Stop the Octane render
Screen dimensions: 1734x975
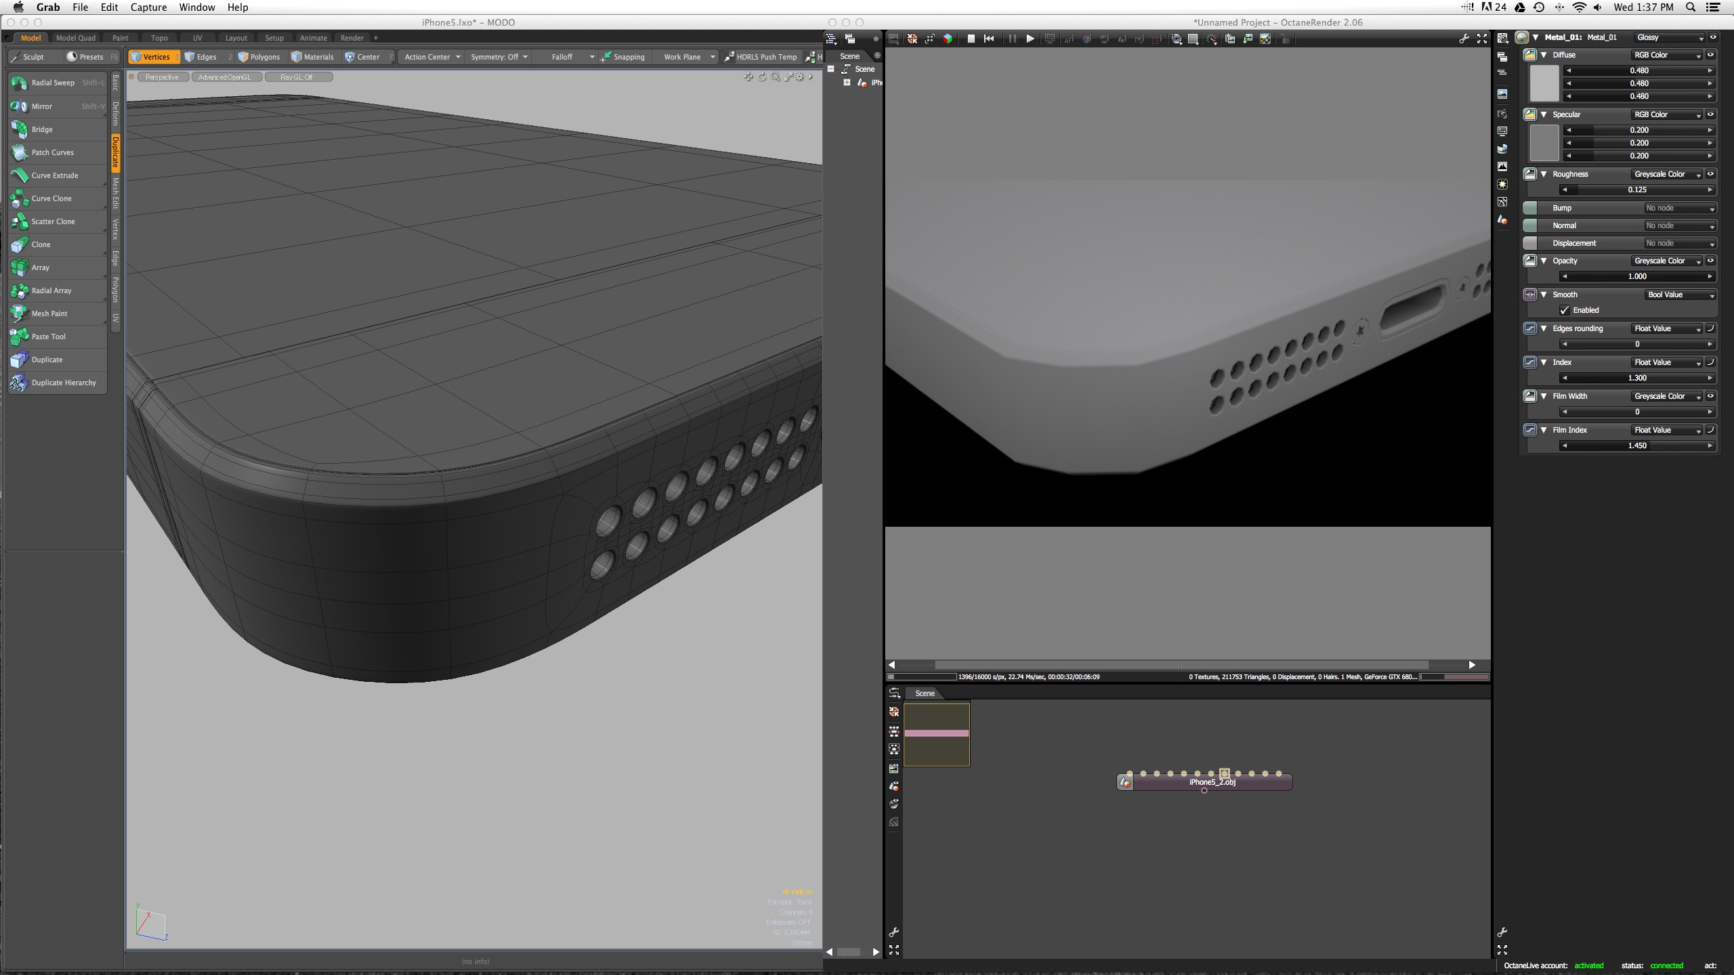coord(971,39)
